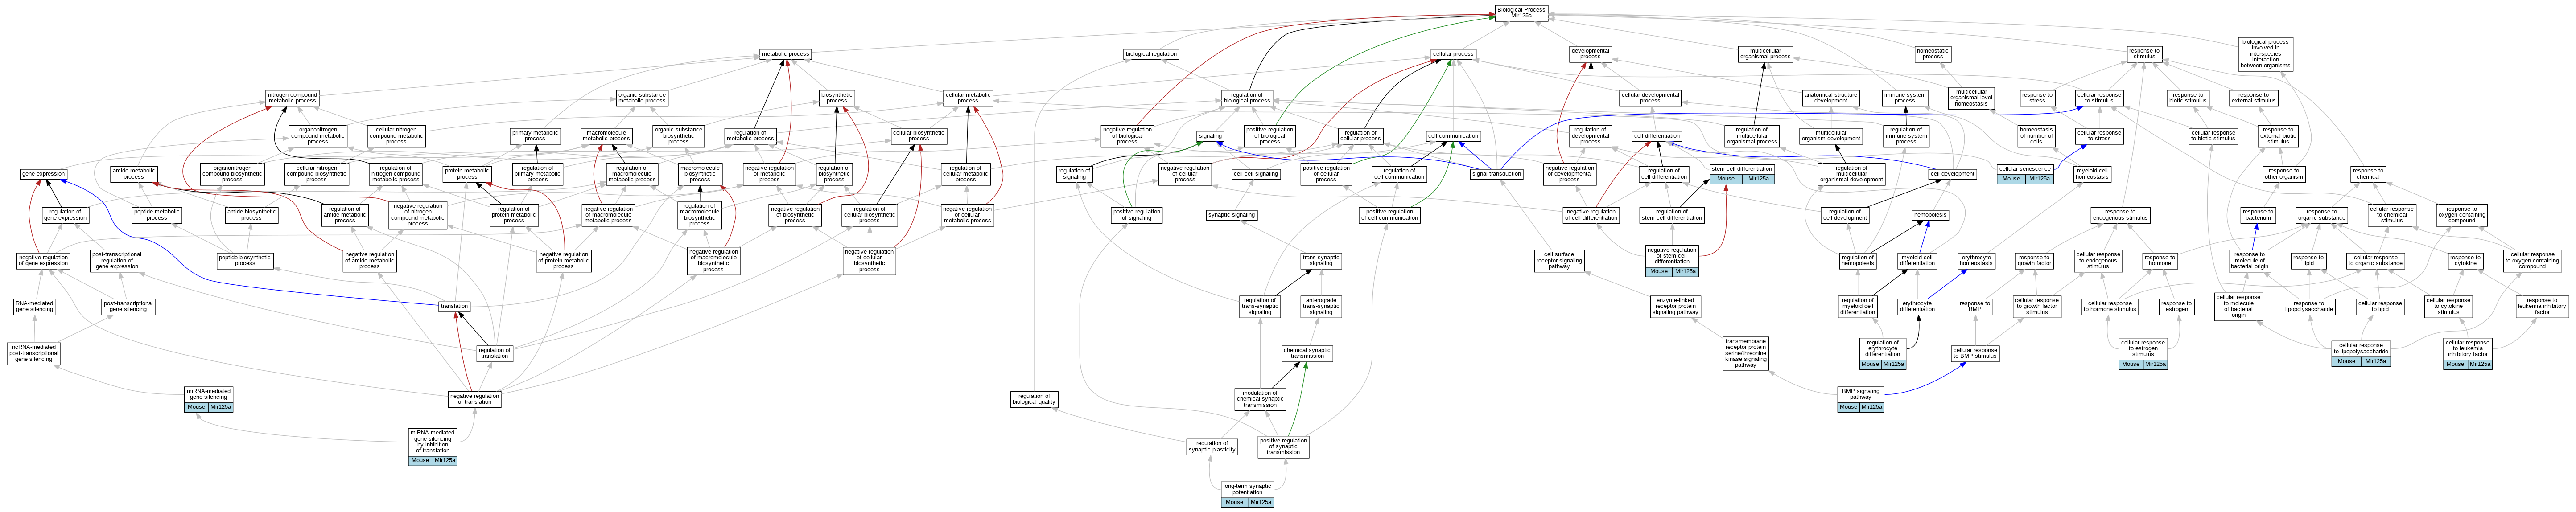
Task: Click the biological regulation node
Action: point(1151,54)
